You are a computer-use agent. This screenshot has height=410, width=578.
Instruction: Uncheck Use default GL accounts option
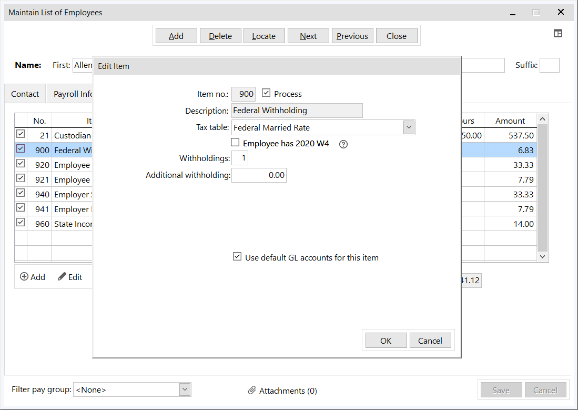point(237,257)
